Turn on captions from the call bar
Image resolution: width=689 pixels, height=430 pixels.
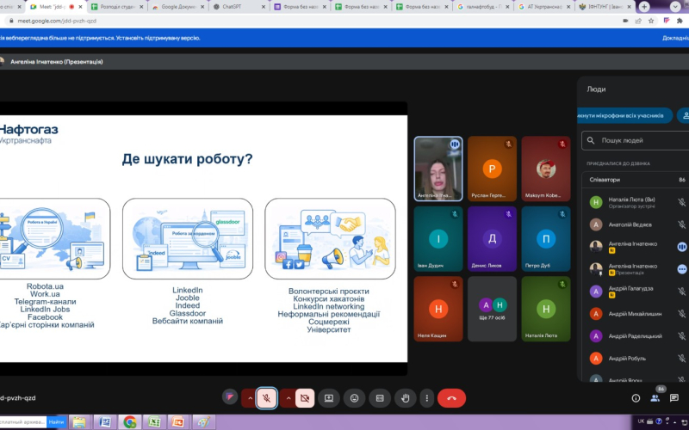pyautogui.click(x=380, y=398)
